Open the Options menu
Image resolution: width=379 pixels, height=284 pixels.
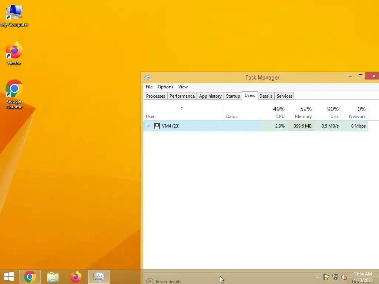tap(165, 87)
